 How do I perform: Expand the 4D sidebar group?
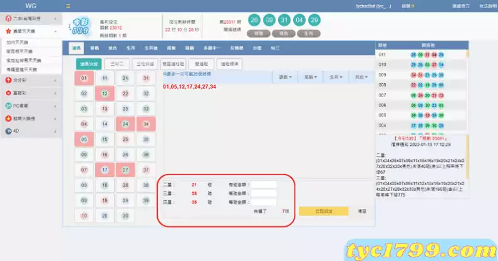pos(55,131)
